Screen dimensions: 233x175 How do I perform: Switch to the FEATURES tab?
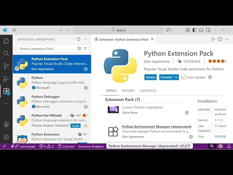click(128, 90)
